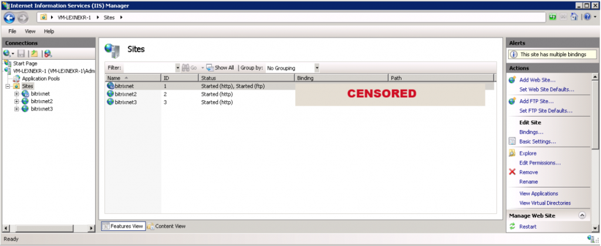Open the Help question mark icon
Viewport: 601px width, 246px height.
click(x=587, y=17)
